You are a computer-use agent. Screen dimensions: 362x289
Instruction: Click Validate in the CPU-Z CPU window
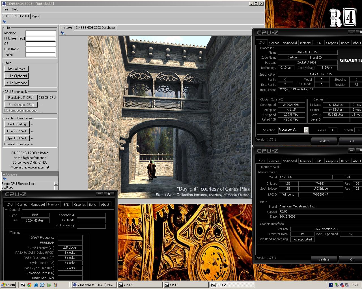click(x=324, y=141)
